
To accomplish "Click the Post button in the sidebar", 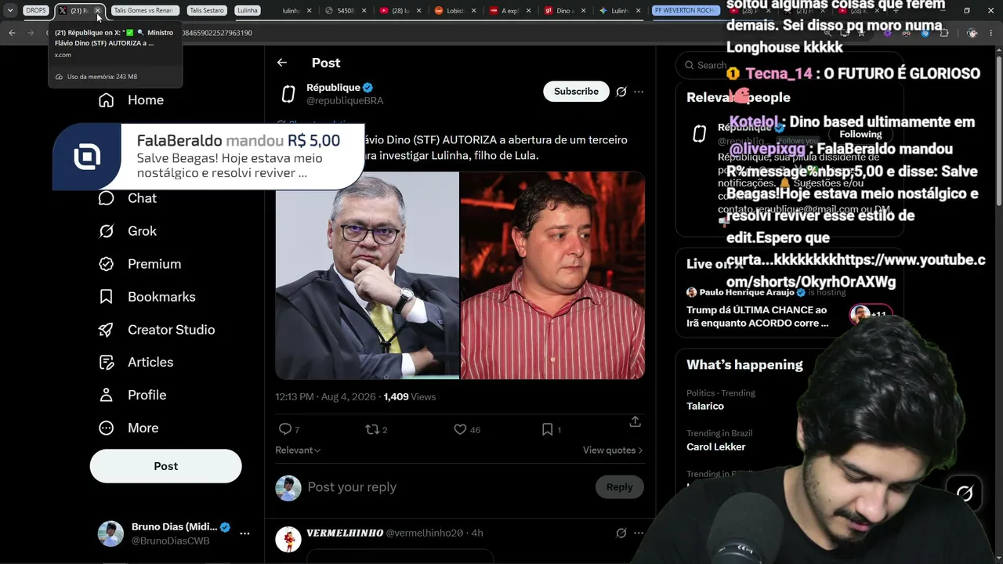I will coord(165,466).
